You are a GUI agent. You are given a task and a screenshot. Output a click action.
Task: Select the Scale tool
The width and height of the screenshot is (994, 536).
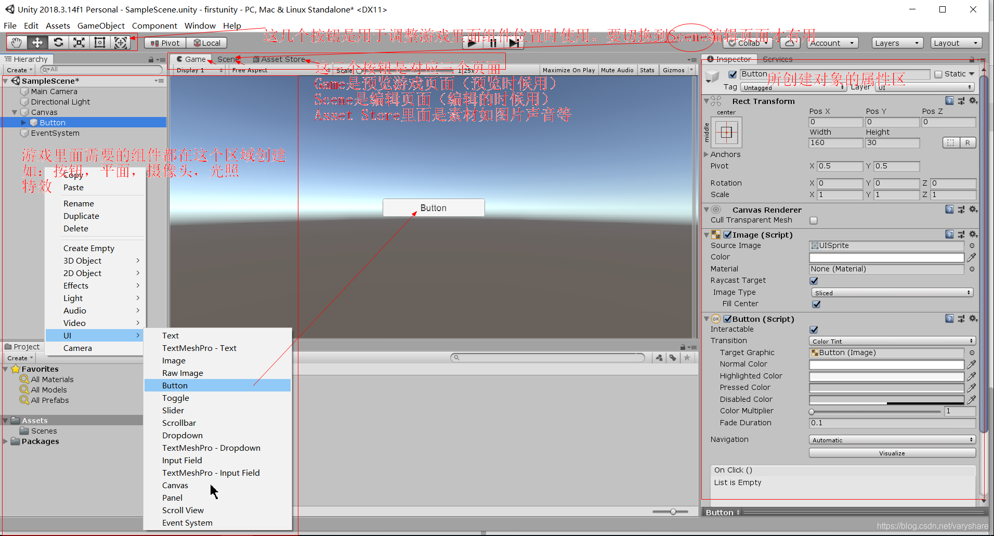79,43
